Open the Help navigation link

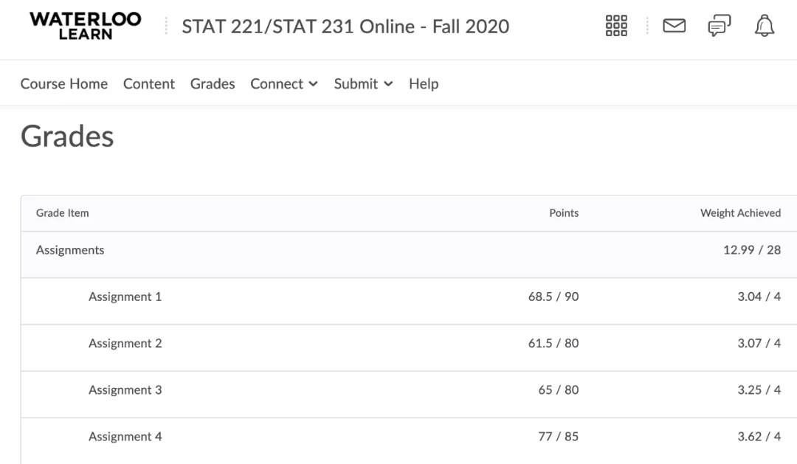point(424,84)
